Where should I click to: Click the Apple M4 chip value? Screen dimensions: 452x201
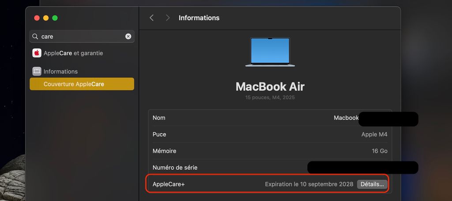pyautogui.click(x=374, y=135)
